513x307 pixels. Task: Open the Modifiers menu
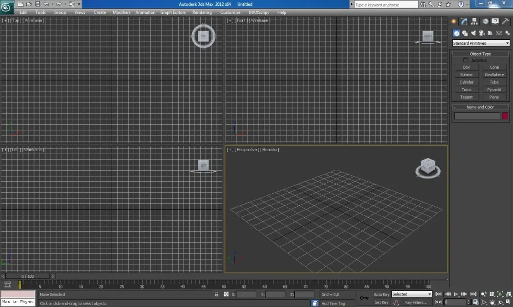[x=121, y=12]
